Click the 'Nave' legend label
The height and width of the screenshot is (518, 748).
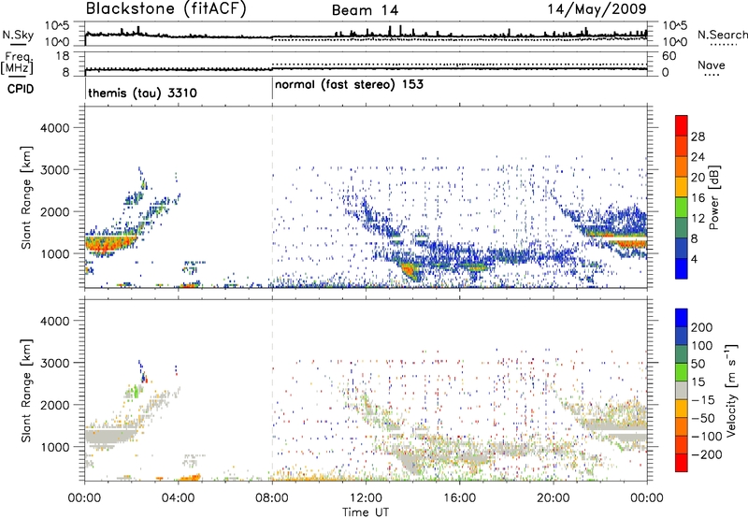[712, 65]
